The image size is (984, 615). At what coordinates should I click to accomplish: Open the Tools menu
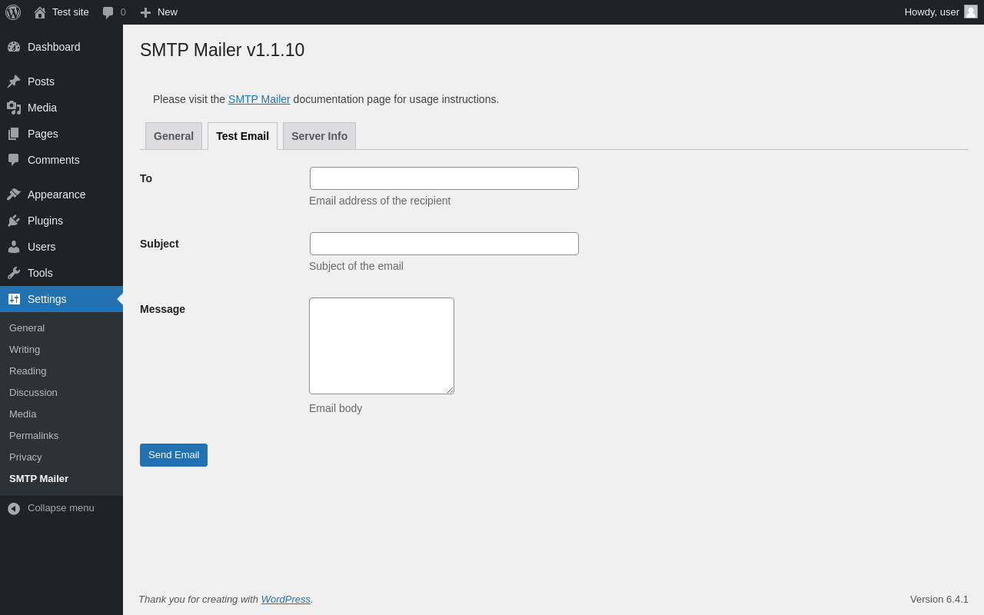coord(61,273)
